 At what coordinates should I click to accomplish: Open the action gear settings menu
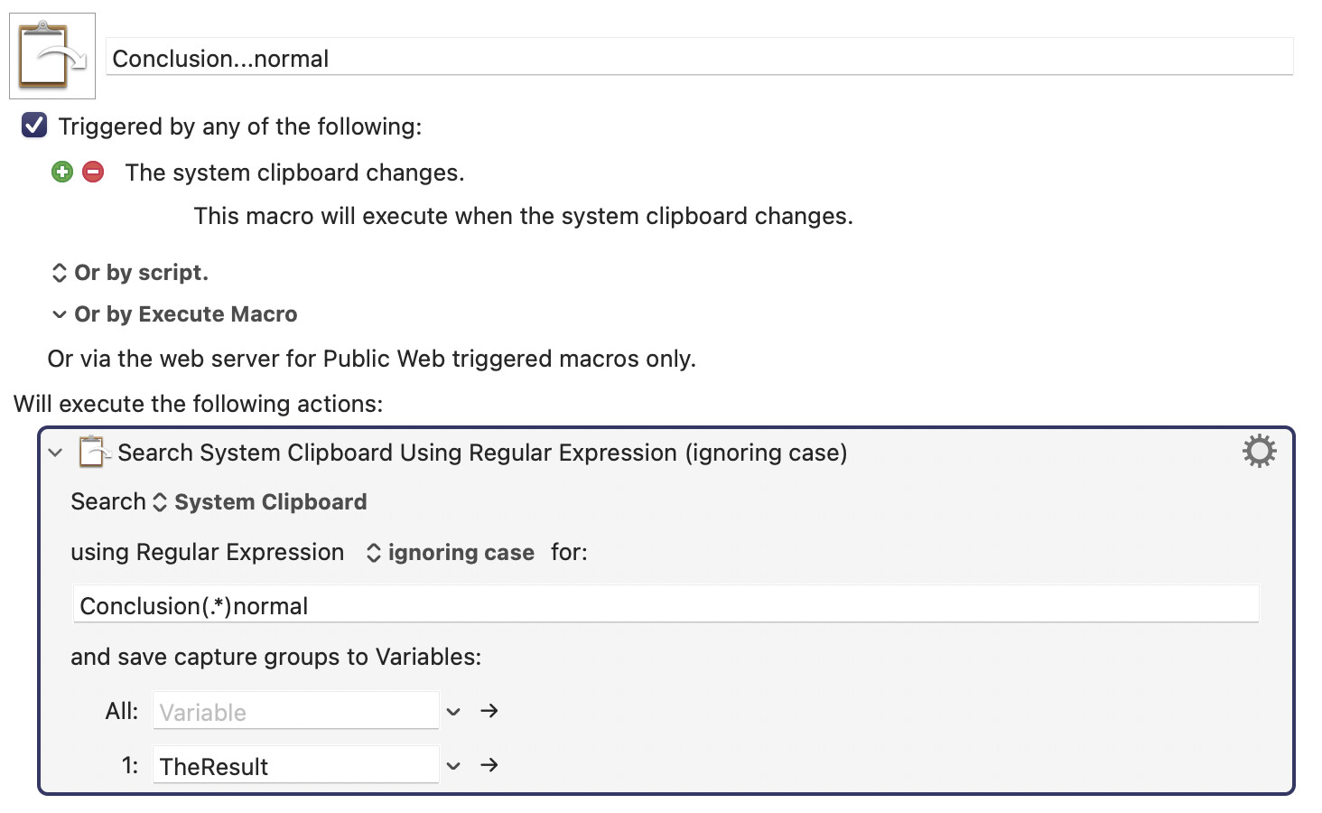click(x=1259, y=451)
